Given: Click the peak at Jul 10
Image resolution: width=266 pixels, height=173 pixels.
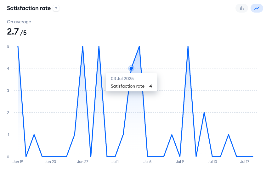Looking at the screenshot, I should pyautogui.click(x=188, y=46).
